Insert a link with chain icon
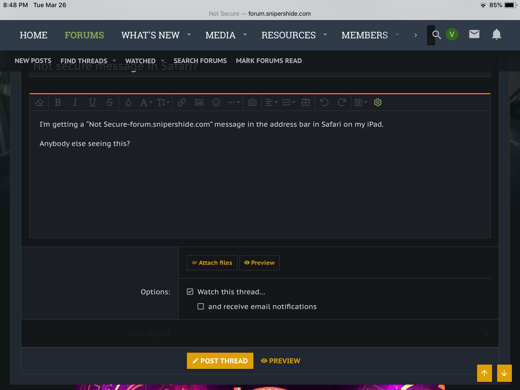520x390 pixels. (x=182, y=103)
